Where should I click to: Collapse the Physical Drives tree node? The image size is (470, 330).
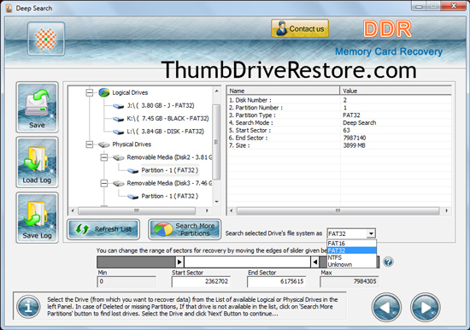pos(90,144)
